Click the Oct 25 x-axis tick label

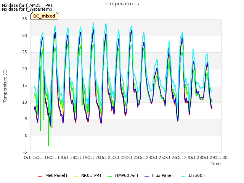coord(157,157)
